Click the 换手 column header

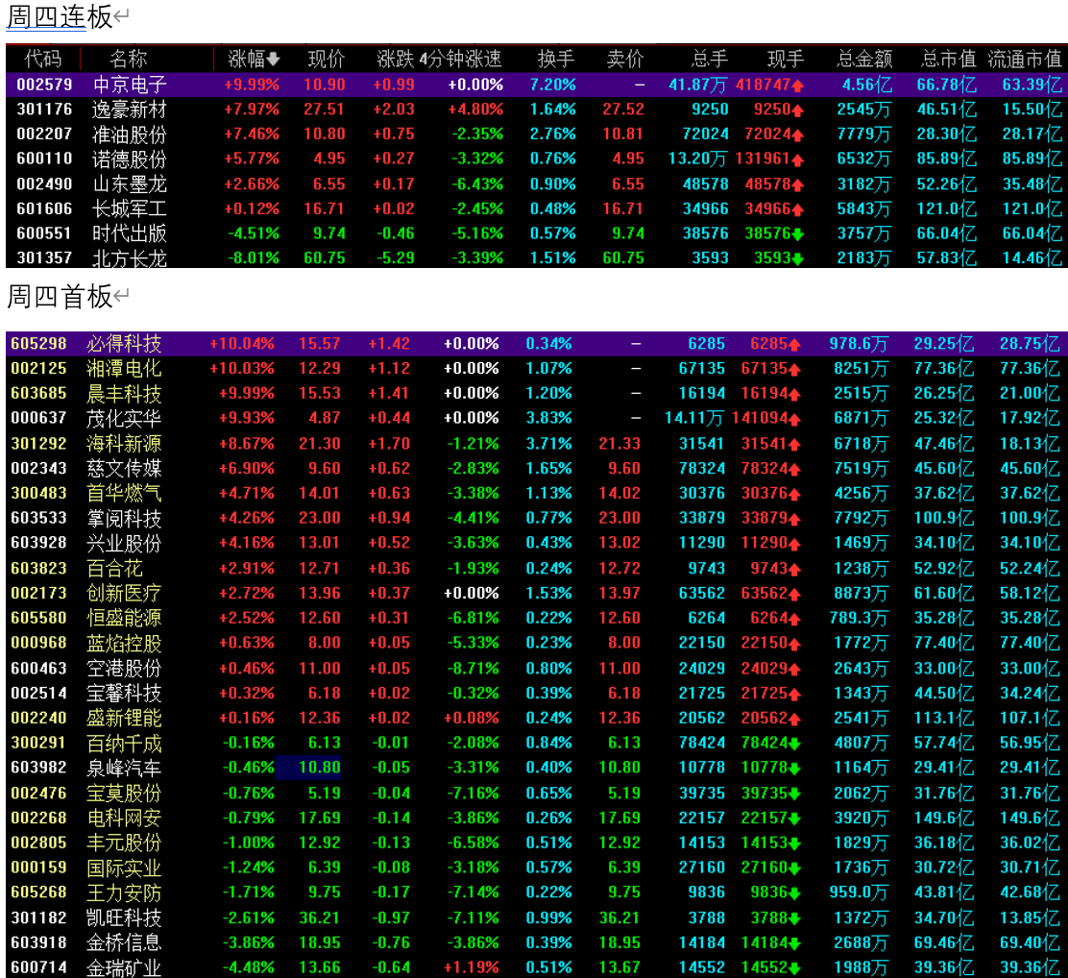coord(556,60)
